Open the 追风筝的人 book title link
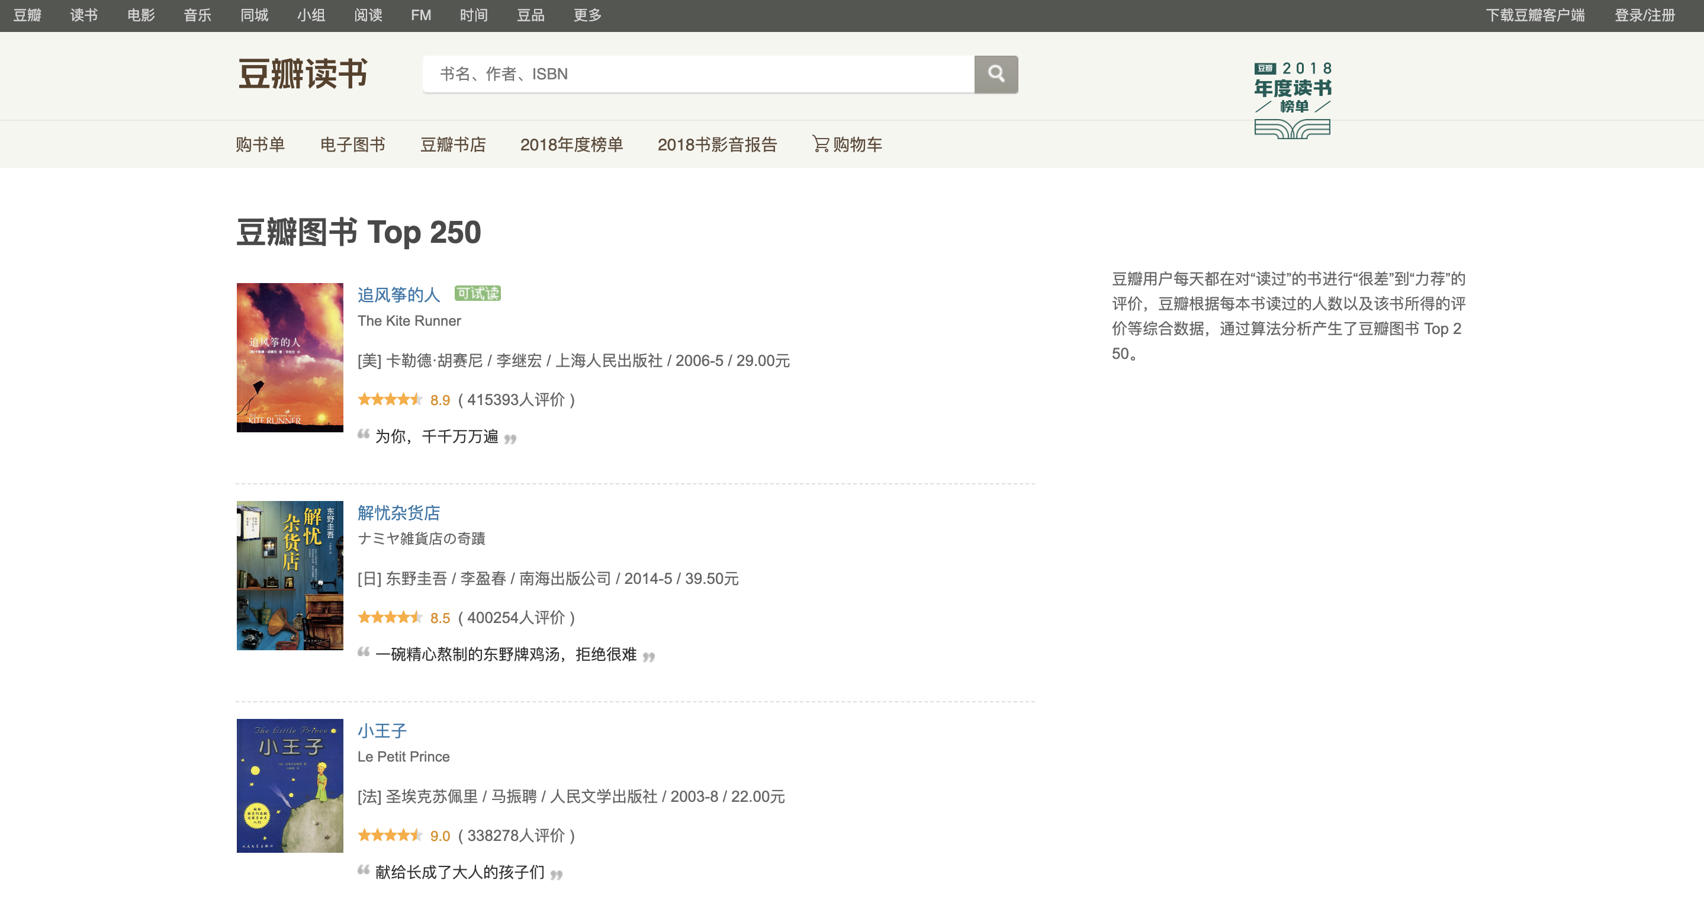 click(x=399, y=294)
